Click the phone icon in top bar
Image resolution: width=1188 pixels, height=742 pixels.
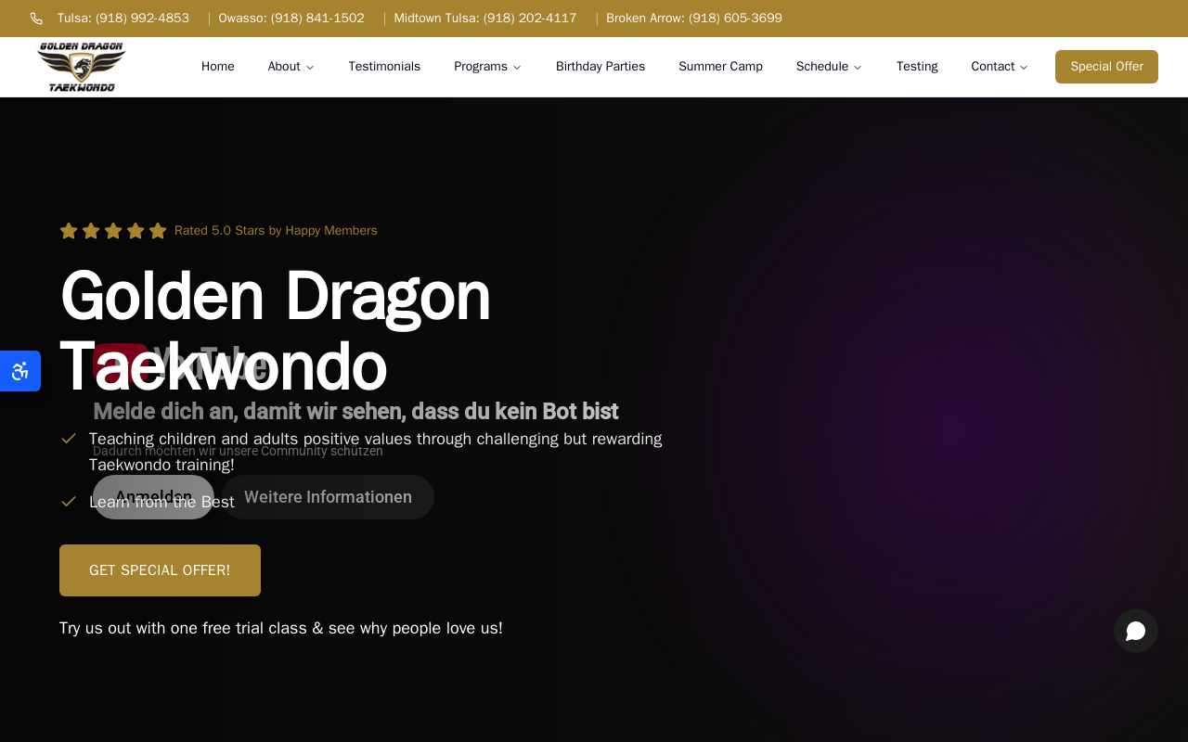[x=36, y=19]
